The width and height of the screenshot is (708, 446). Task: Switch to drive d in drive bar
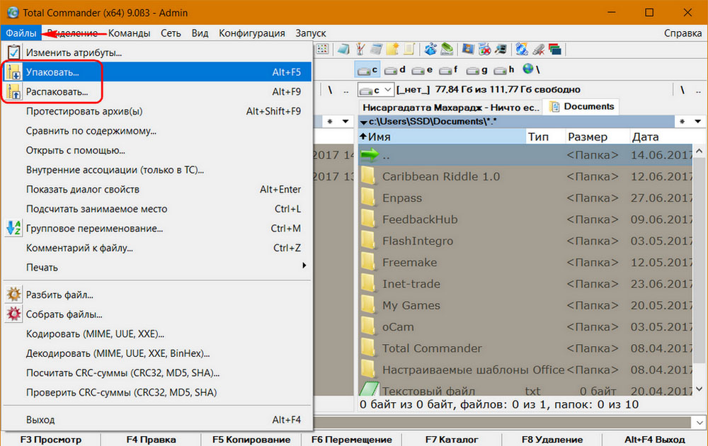pyautogui.click(x=395, y=70)
